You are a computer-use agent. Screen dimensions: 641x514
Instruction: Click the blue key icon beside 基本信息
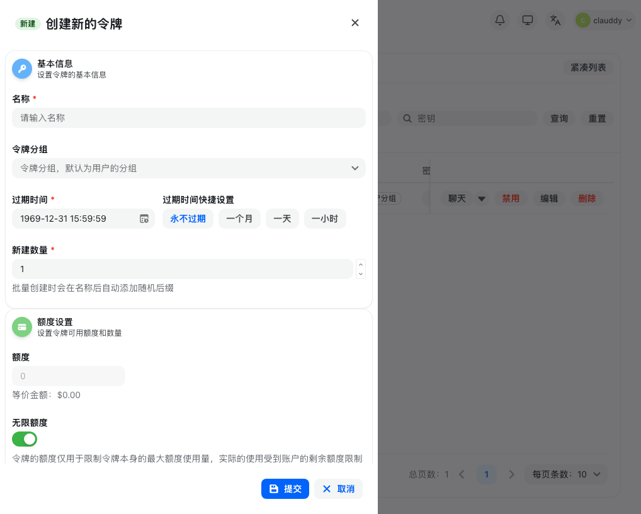(22, 69)
